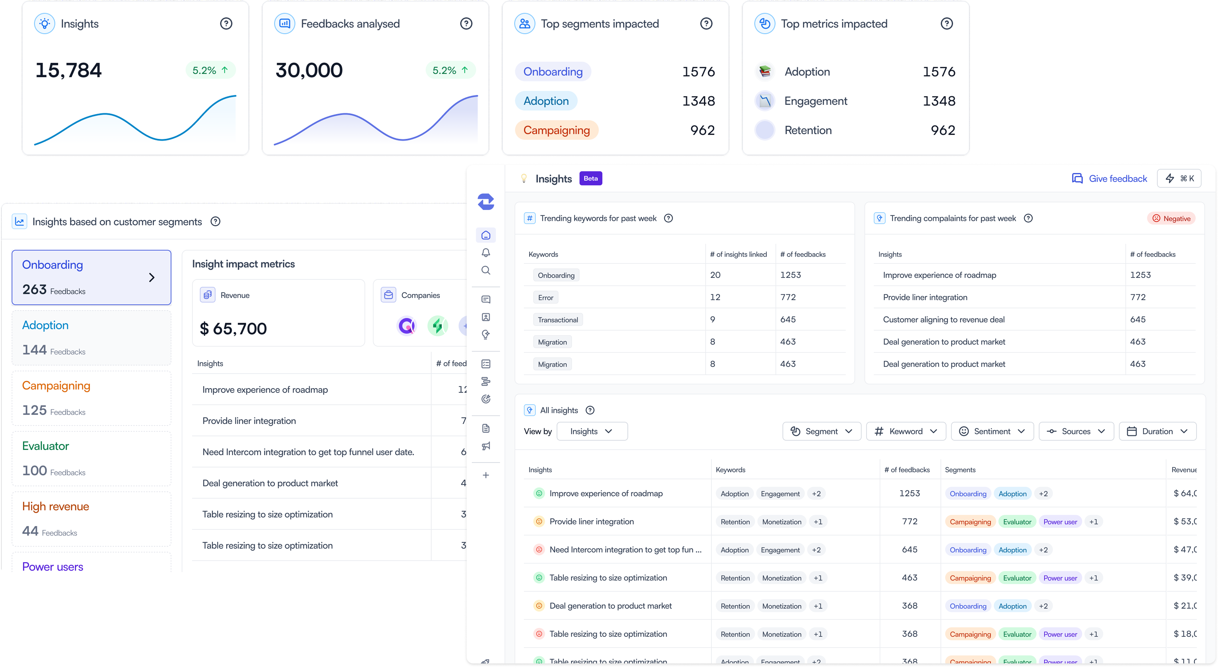The width and height of the screenshot is (1219, 668).
Task: Open the Sources filter dropdown
Action: click(1076, 431)
